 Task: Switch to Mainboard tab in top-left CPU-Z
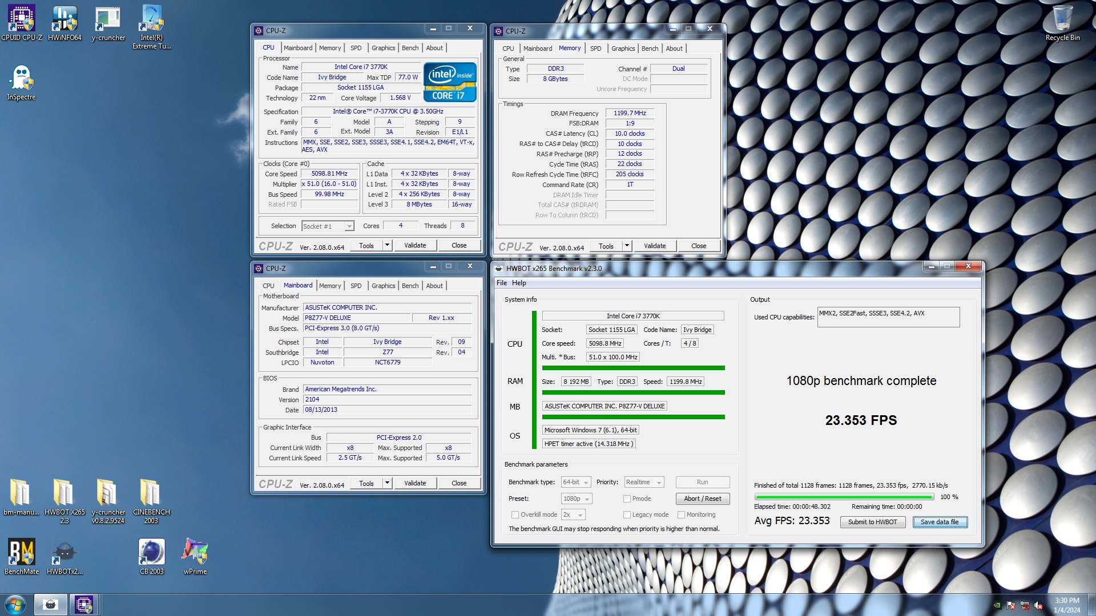298,48
